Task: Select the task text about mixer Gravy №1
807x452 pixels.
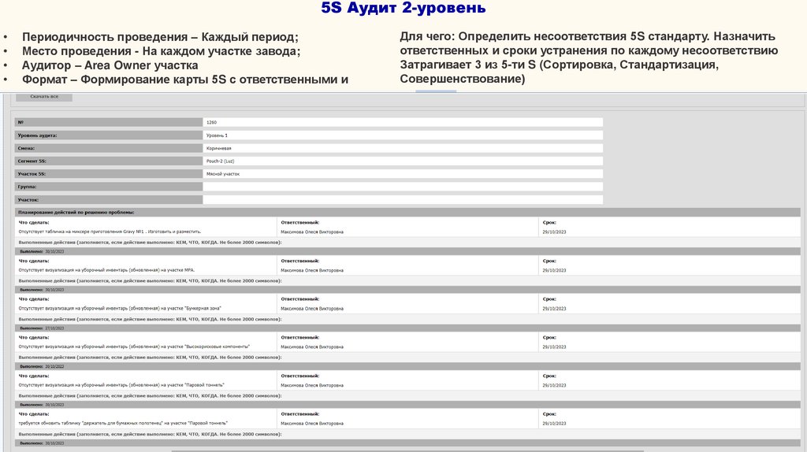Action: click(x=110, y=232)
